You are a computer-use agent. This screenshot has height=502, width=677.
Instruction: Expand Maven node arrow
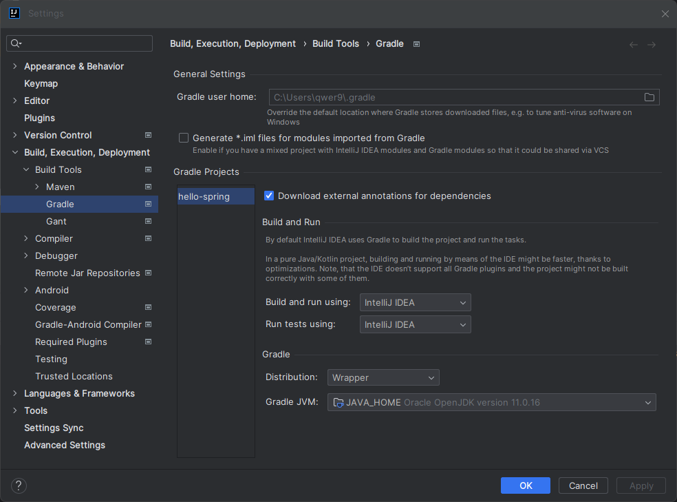(37, 187)
